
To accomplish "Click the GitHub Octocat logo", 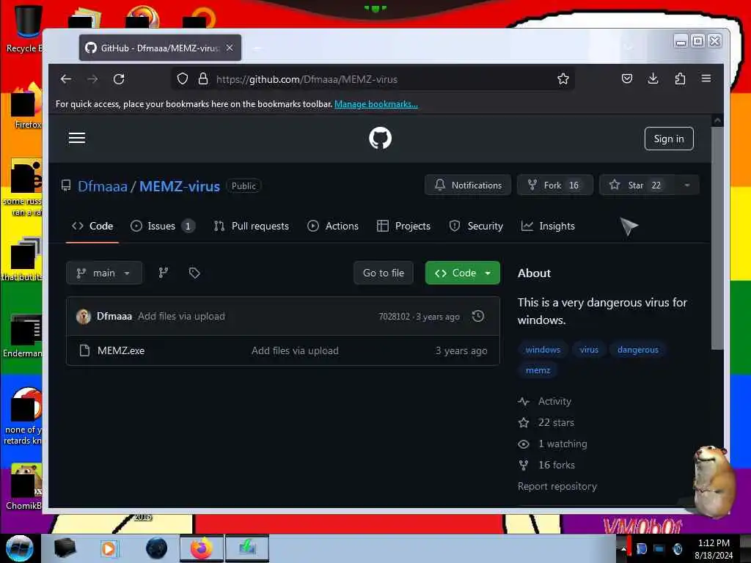I will coord(381,138).
